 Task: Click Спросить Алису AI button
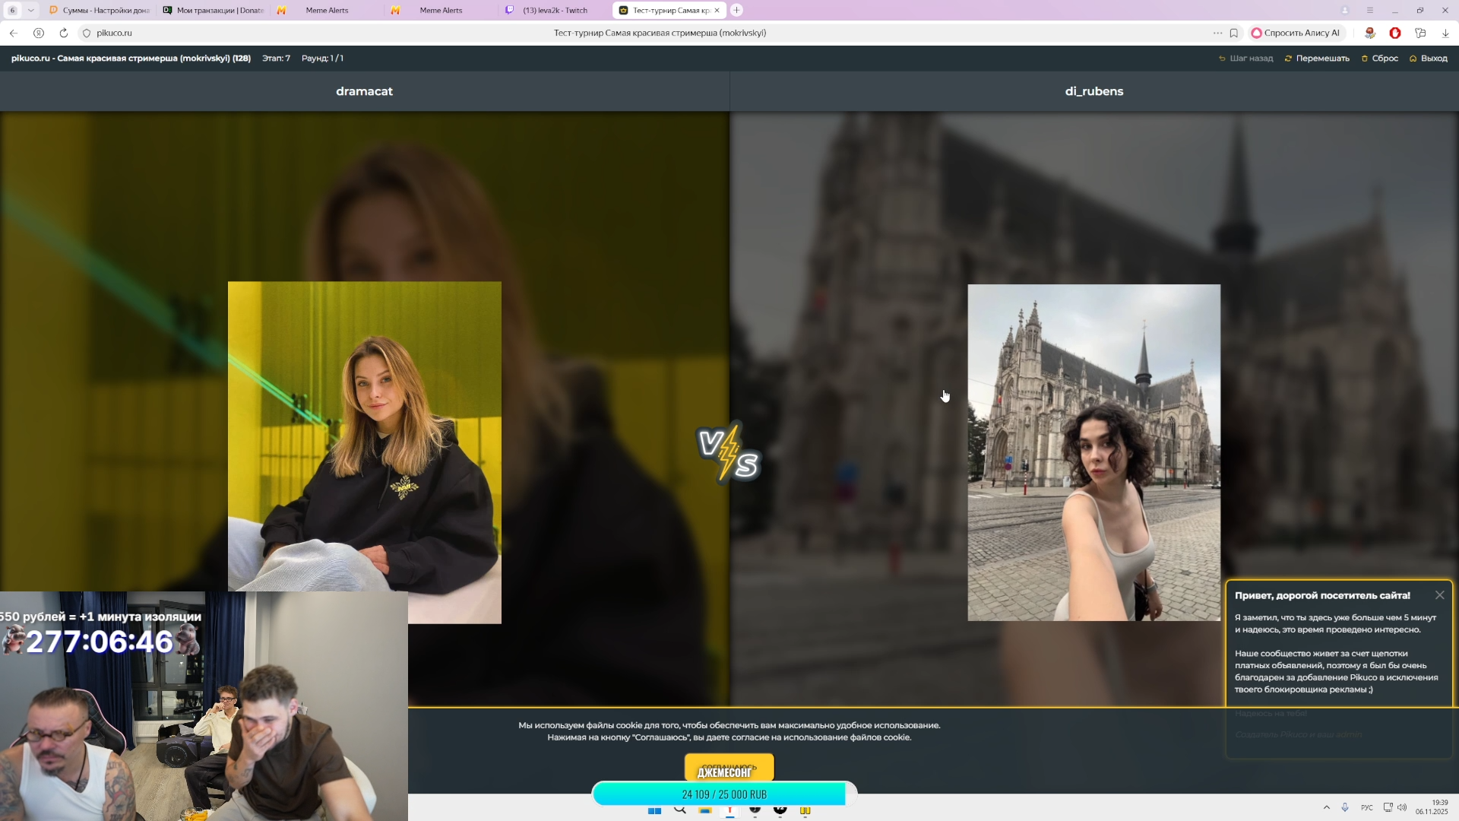[1296, 33]
